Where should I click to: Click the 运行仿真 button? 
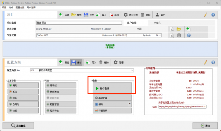[111, 88]
